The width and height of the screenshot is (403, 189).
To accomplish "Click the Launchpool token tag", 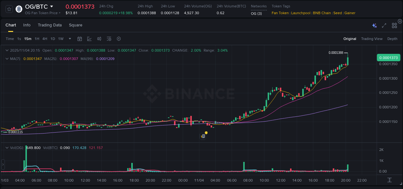I will click(301, 13).
